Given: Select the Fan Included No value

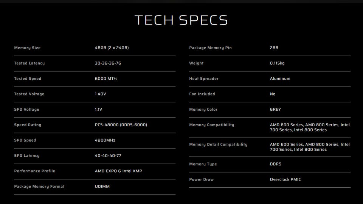Looking at the screenshot, I should tap(273, 94).
